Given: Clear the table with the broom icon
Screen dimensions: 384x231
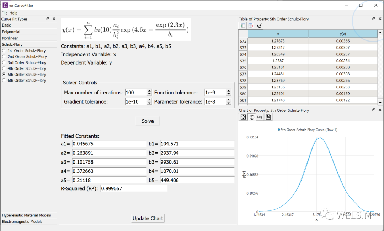Looking at the screenshot, I should coord(259,26).
